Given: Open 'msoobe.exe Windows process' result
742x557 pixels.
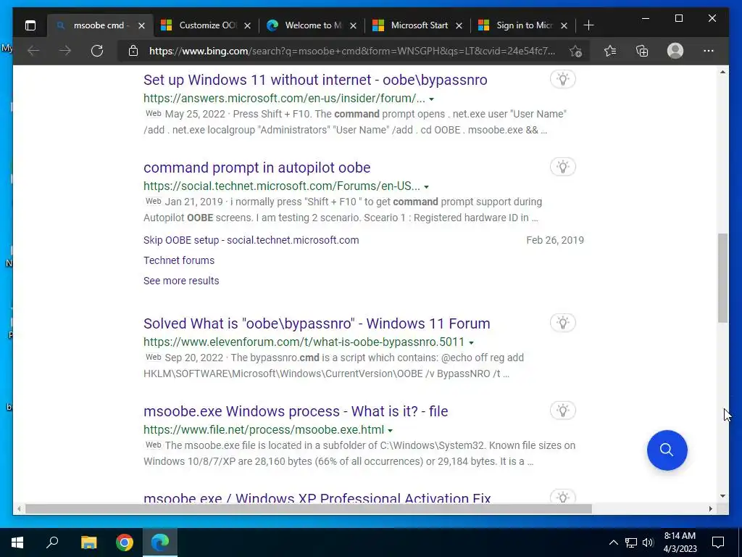Looking at the screenshot, I should [296, 411].
